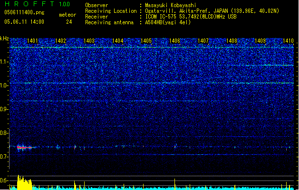Click the 1406 time marker
Image resolution: width=299 pixels, height=190 pixels.
(174, 41)
